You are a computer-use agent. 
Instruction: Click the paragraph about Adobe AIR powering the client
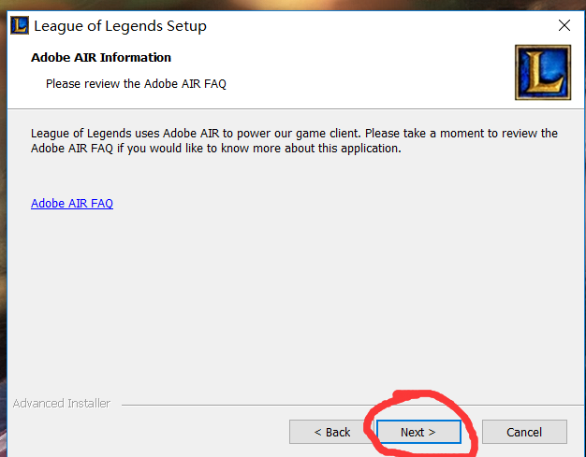click(294, 140)
